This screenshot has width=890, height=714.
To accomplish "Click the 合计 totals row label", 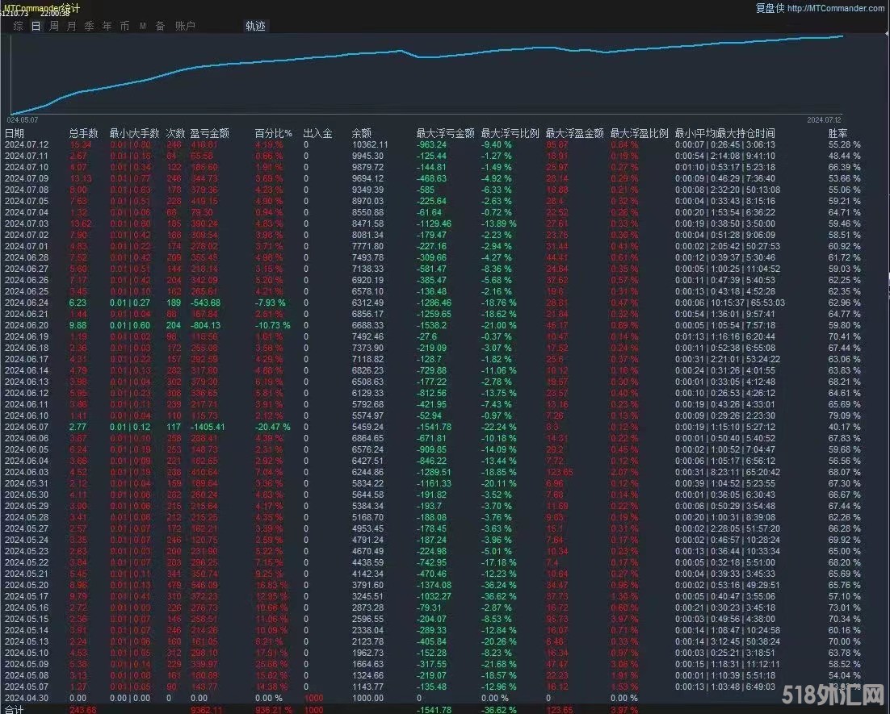I will 15,709.
